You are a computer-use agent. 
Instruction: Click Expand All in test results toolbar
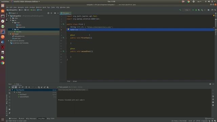pyautogui.click(x=26, y=87)
